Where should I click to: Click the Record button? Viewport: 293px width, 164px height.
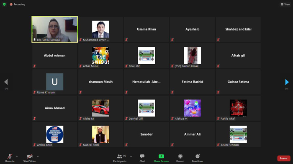(x=180, y=158)
